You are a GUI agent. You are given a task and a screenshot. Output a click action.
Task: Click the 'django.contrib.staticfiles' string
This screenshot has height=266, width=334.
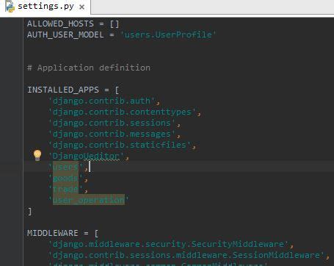[120, 145]
